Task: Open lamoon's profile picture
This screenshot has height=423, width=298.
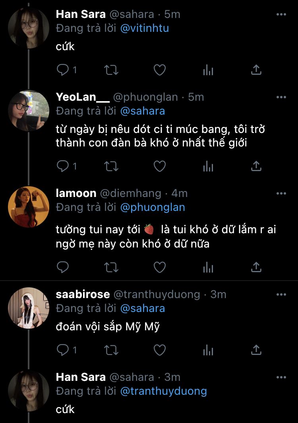Action: [x=29, y=207]
